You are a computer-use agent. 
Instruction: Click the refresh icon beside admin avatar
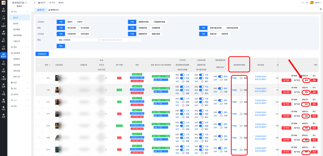tap(307, 3)
